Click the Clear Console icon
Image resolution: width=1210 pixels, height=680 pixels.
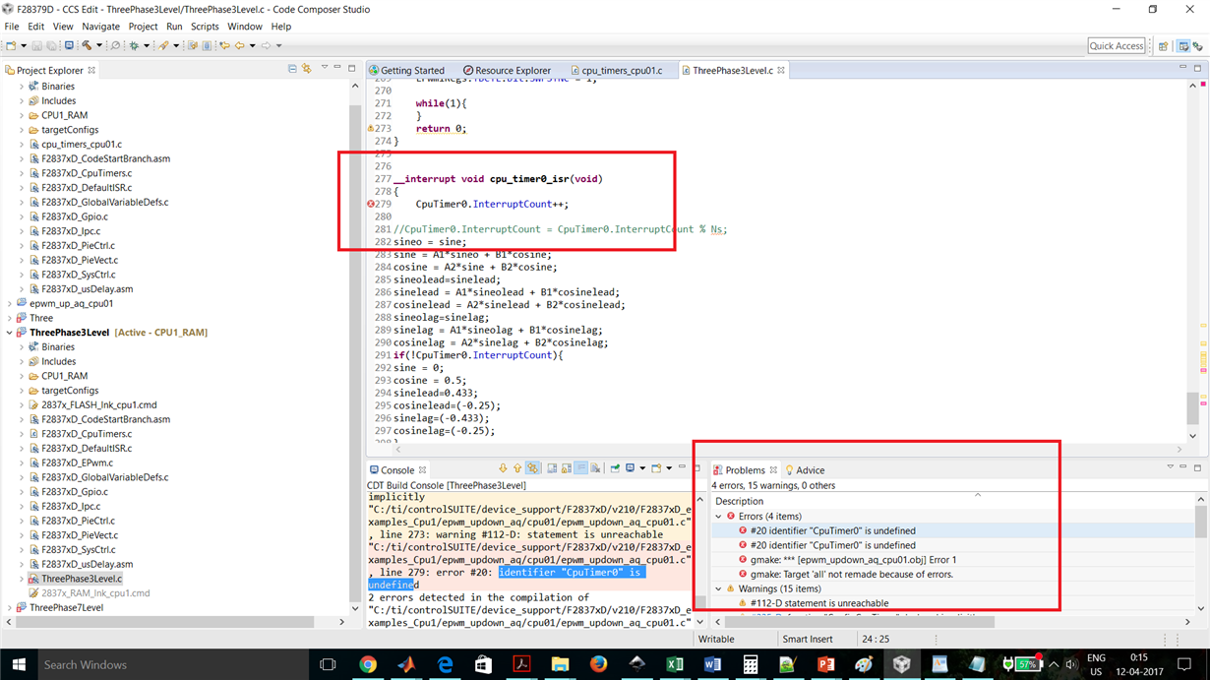click(595, 468)
